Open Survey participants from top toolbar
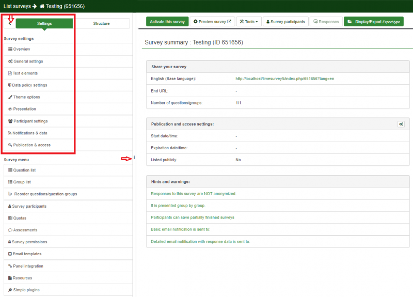 coord(286,22)
